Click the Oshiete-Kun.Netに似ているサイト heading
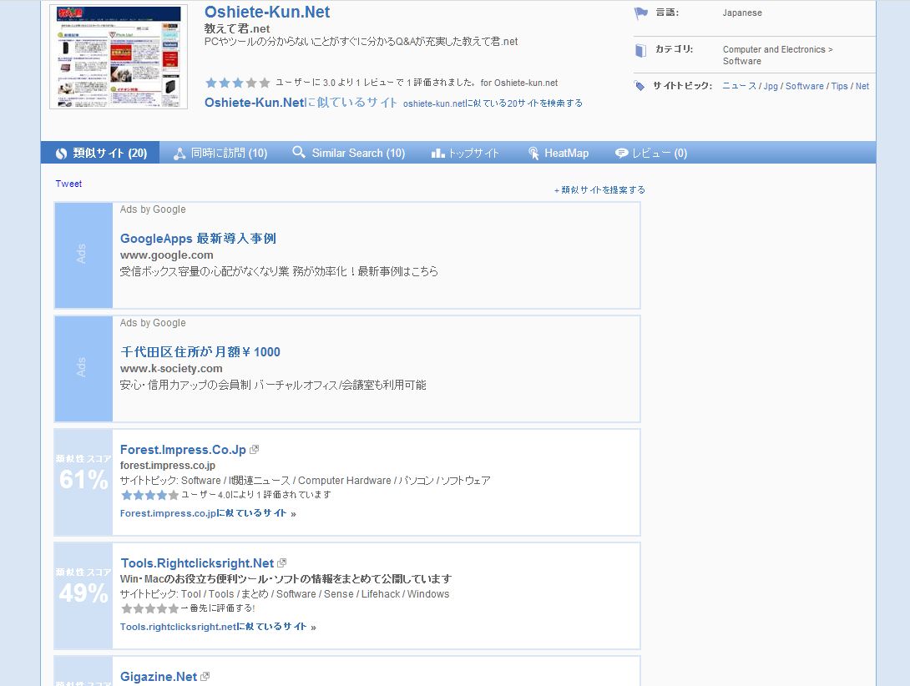This screenshot has width=910, height=686. point(301,103)
